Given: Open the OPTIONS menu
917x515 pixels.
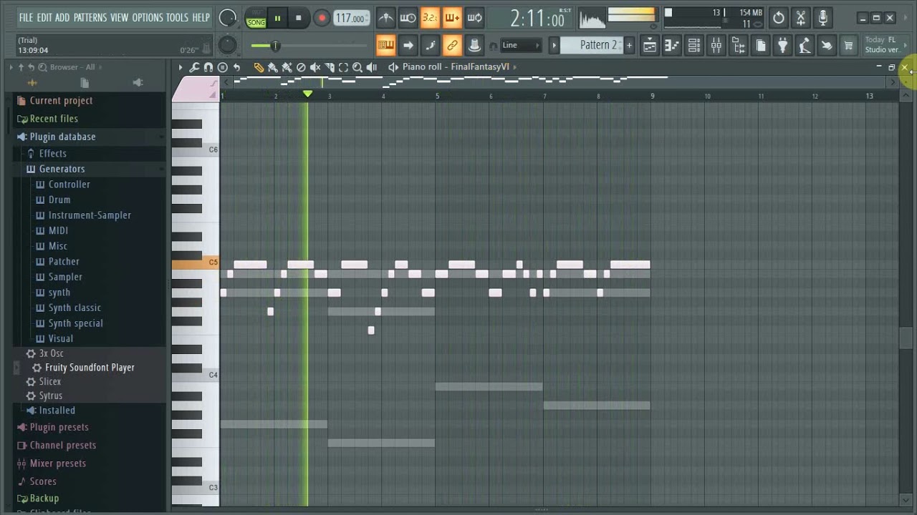Looking at the screenshot, I should pos(148,18).
